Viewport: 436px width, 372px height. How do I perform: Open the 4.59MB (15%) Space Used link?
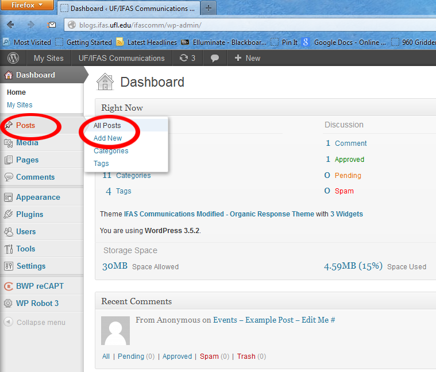pos(375,266)
